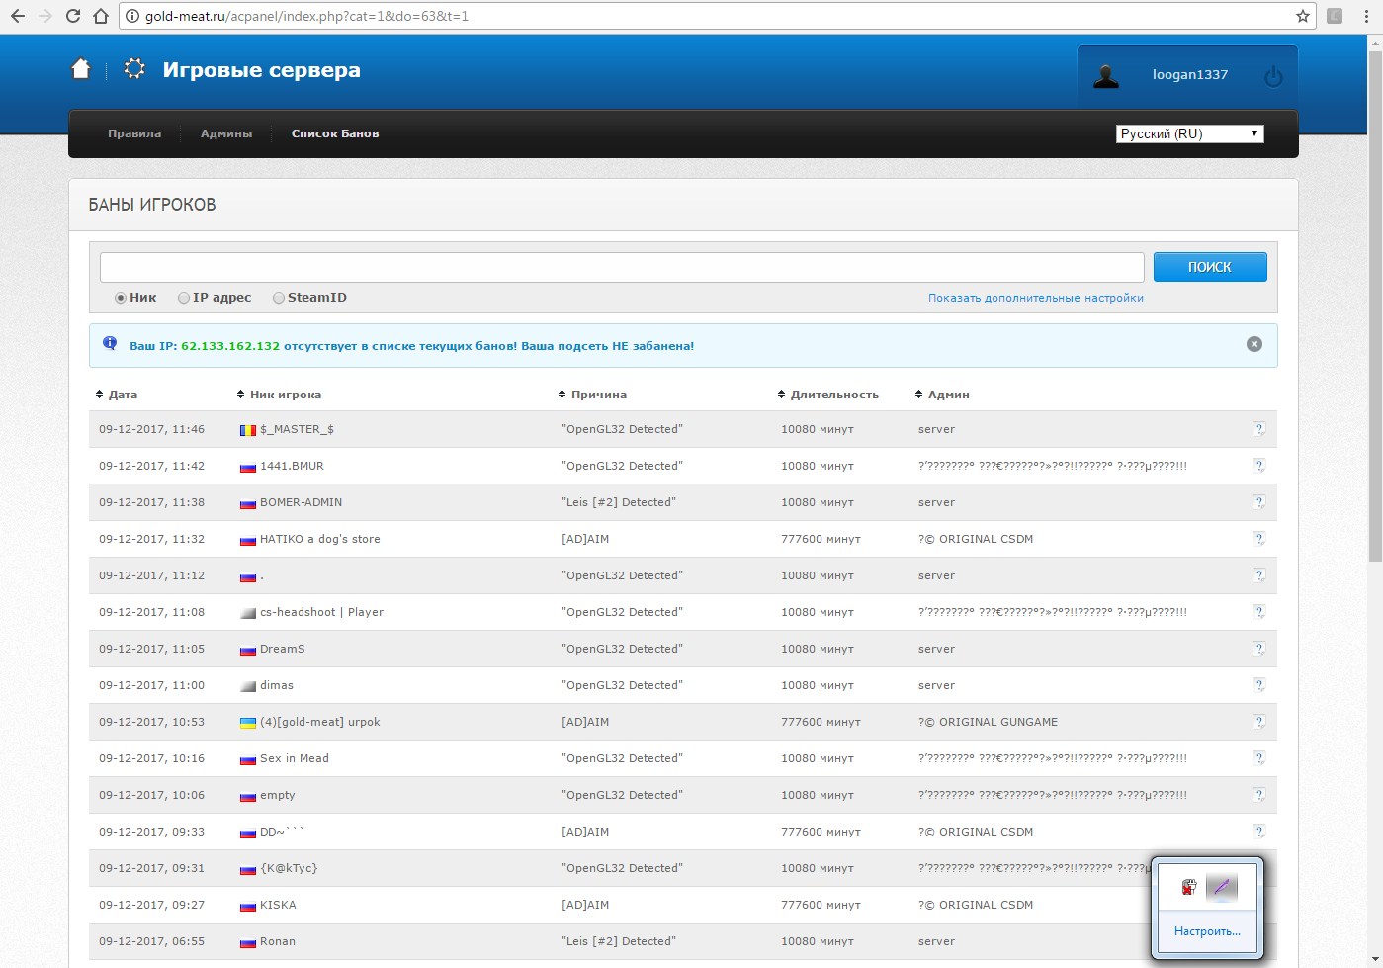Screen dimensions: 1383x968
Task: Select the SteamID radio button
Action: click(x=279, y=298)
